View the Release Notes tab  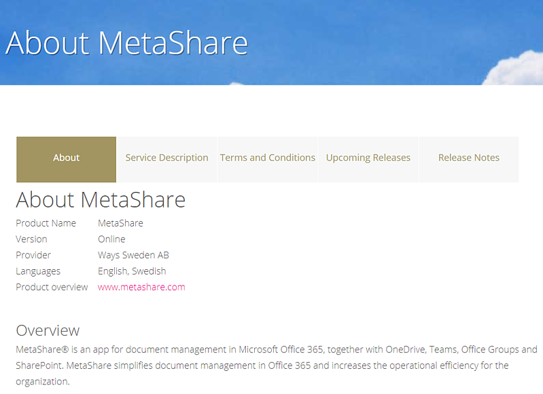tap(469, 159)
